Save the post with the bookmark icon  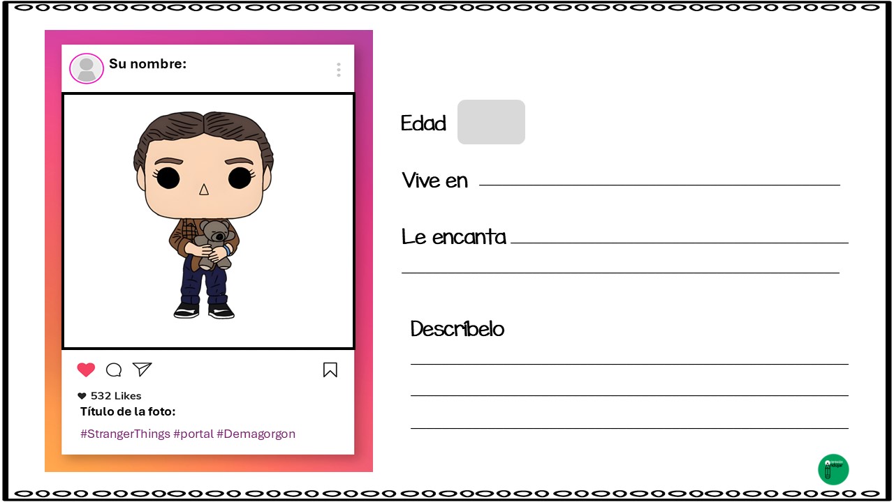click(x=330, y=370)
